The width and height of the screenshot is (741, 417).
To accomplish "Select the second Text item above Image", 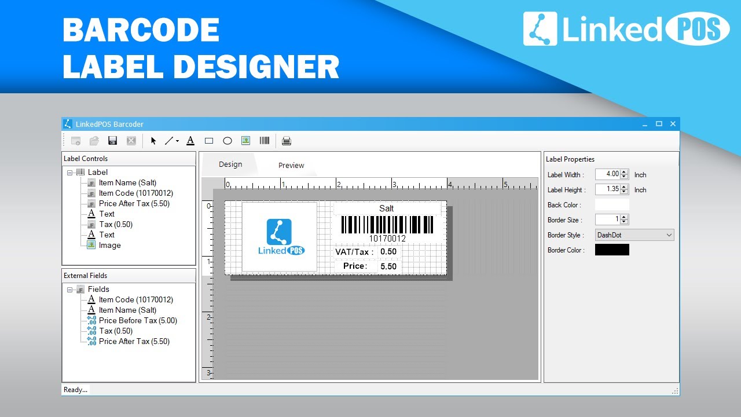I will click(107, 235).
